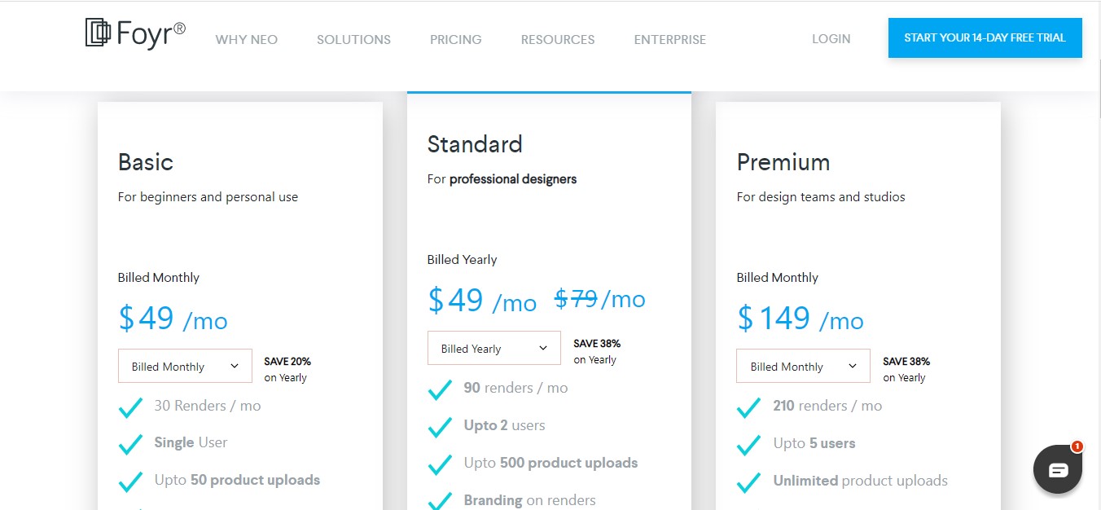Screen dimensions: 1101x510
Task: Open Standard plan Billed Yearly dropdown
Action: (493, 349)
